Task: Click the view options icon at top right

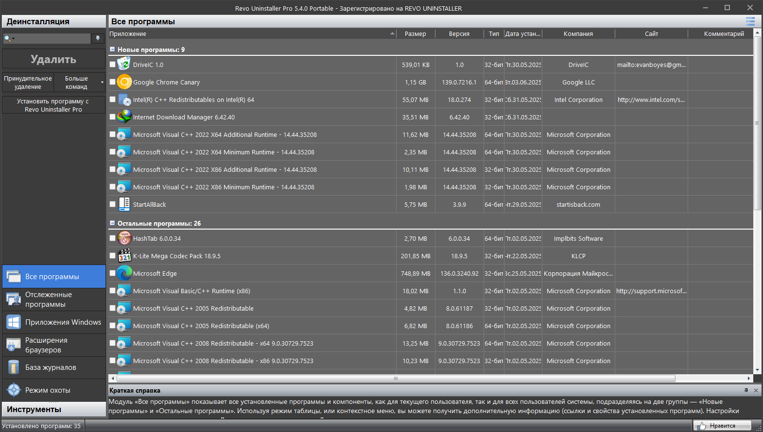Action: tap(750, 21)
